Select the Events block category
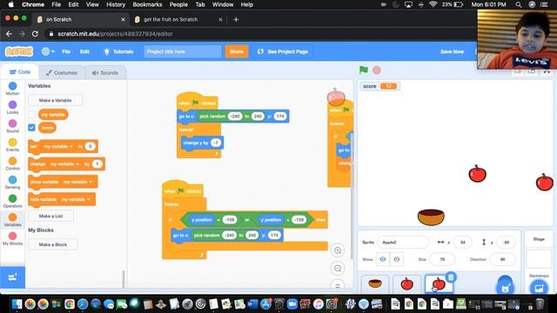Screen dimensions: 557x313 click(12, 145)
